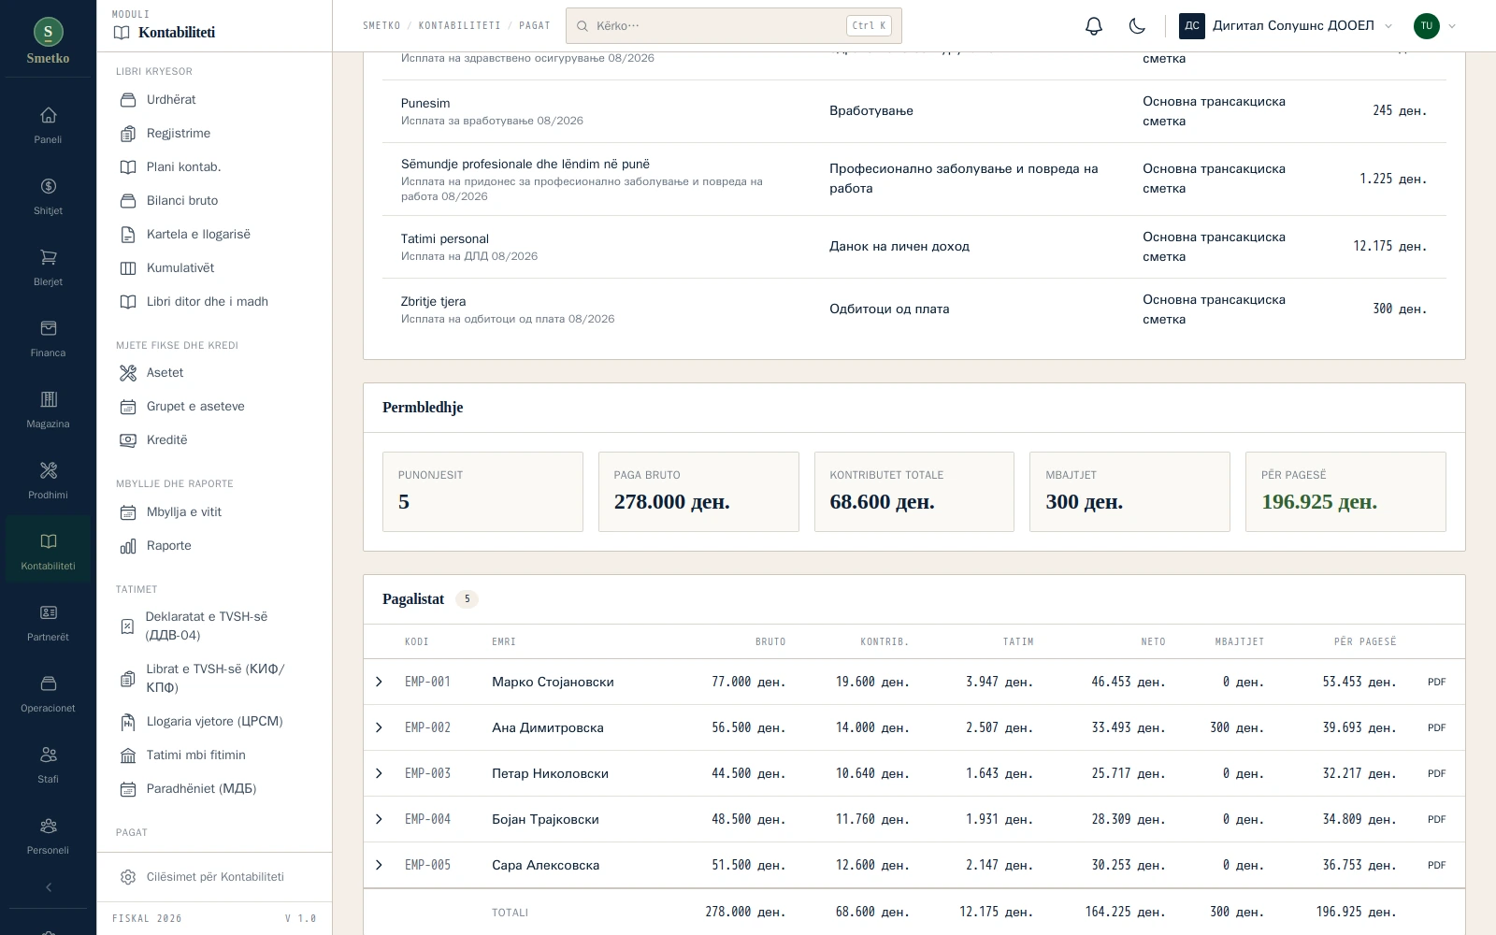Download PDF for Ана Димитровска
The image size is (1496, 935).
pyautogui.click(x=1436, y=728)
